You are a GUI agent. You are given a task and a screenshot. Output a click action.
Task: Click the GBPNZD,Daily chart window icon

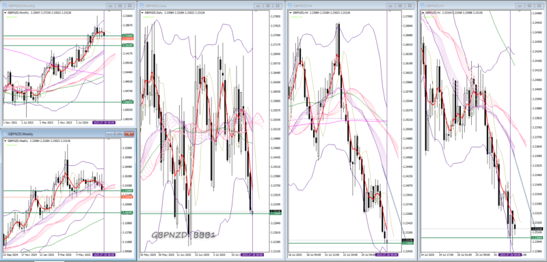point(142,5)
